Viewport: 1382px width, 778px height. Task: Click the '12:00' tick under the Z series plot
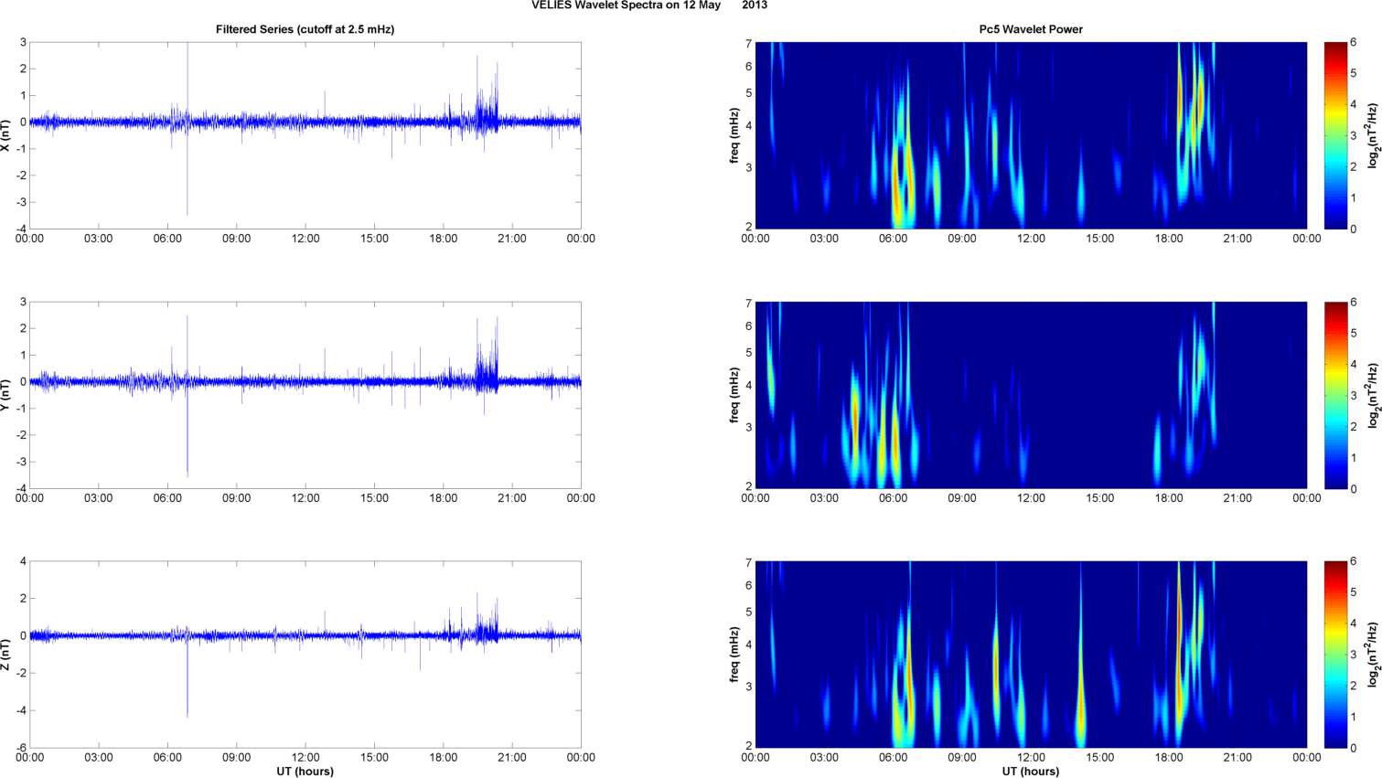(305, 758)
